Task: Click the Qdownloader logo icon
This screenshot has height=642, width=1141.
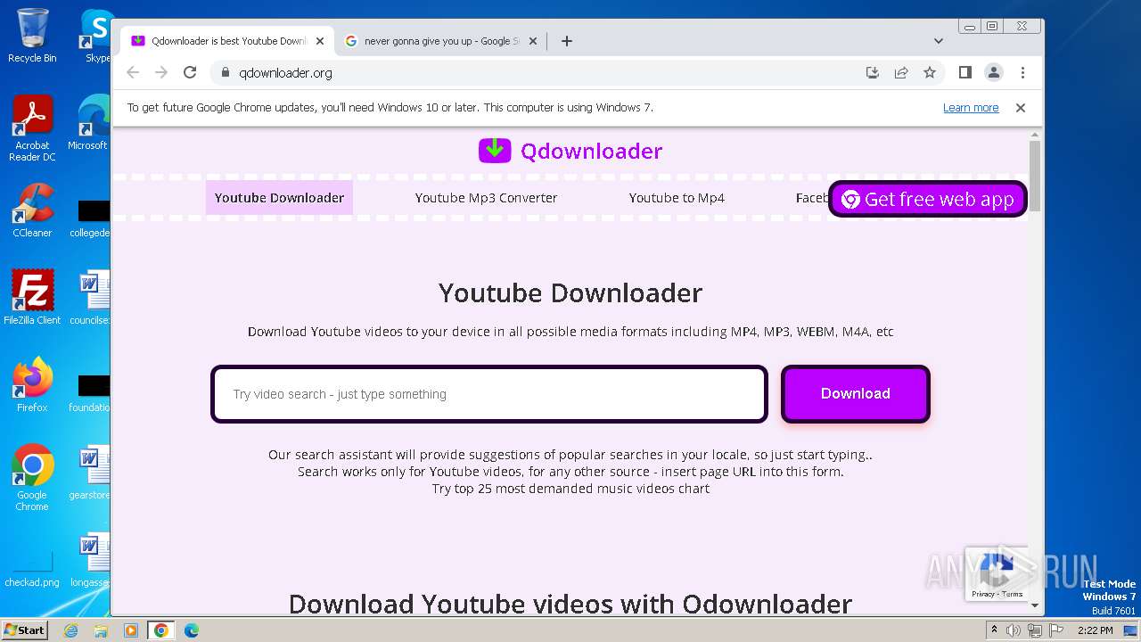Action: pyautogui.click(x=495, y=151)
